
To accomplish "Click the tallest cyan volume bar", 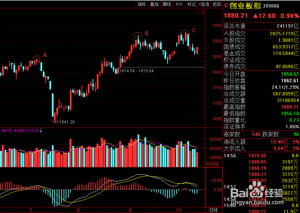I will pyautogui.click(x=138, y=151).
